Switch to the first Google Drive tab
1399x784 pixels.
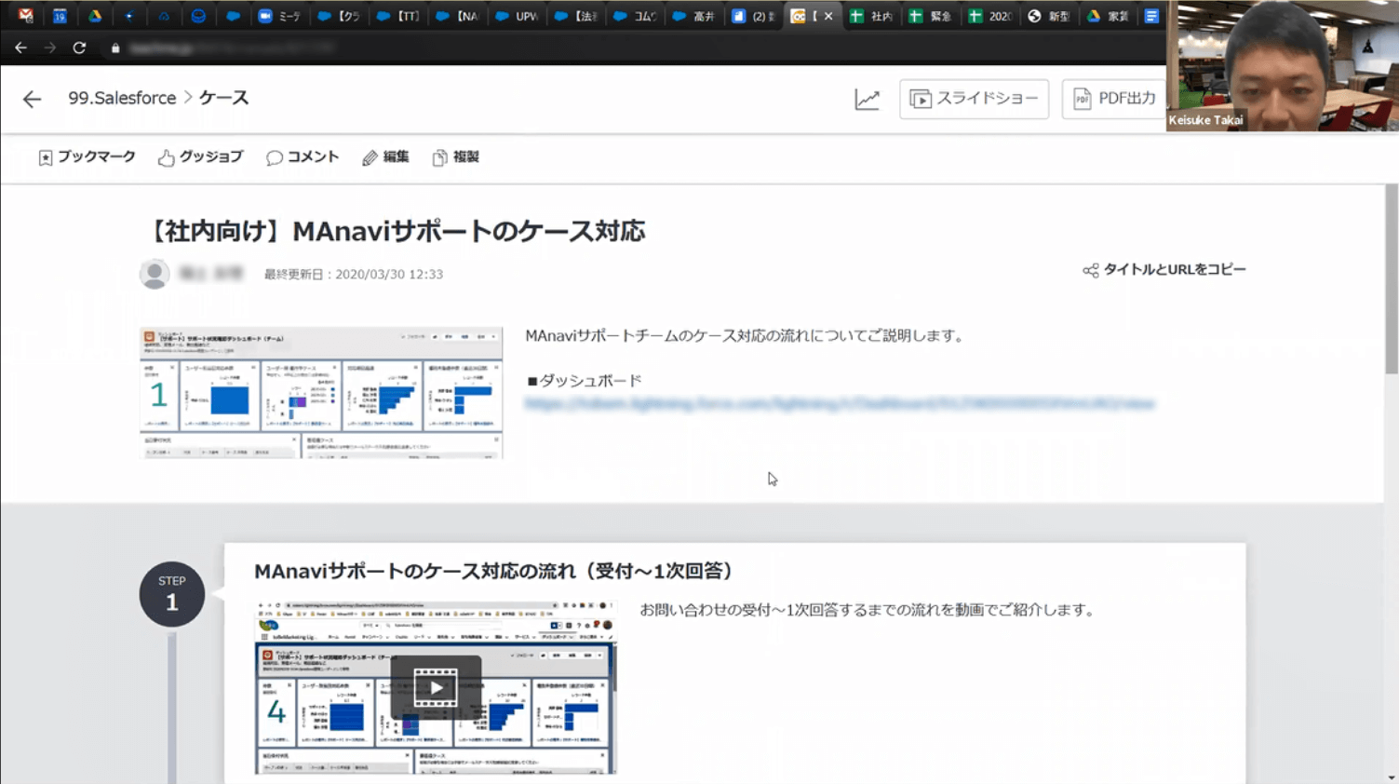tap(95, 16)
